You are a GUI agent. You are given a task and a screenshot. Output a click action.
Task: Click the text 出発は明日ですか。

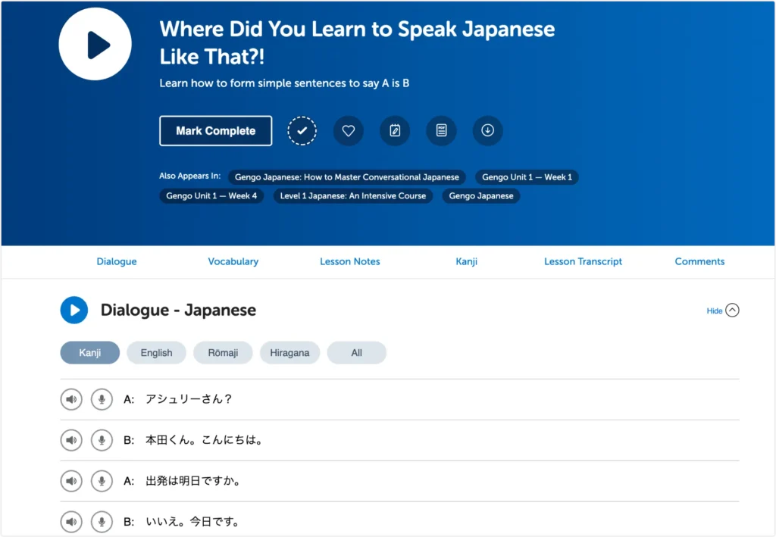tap(193, 481)
